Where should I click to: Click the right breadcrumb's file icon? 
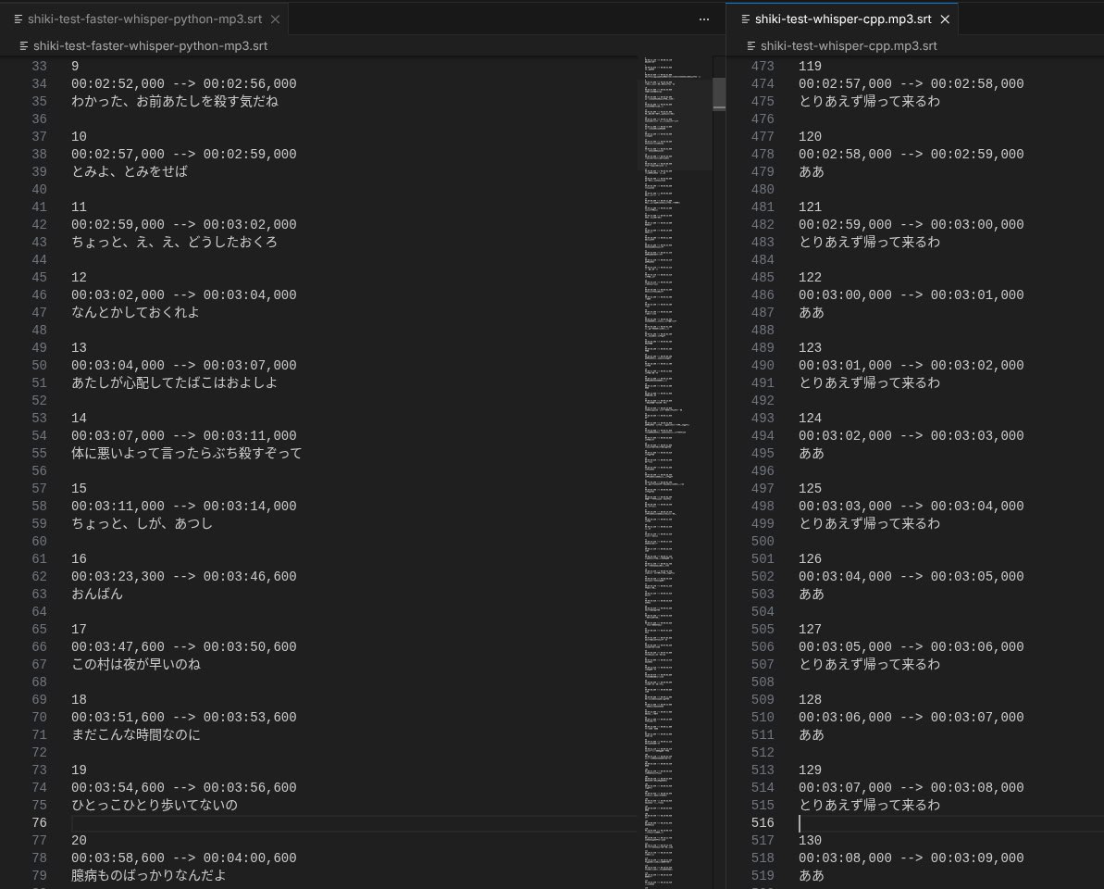coord(750,45)
